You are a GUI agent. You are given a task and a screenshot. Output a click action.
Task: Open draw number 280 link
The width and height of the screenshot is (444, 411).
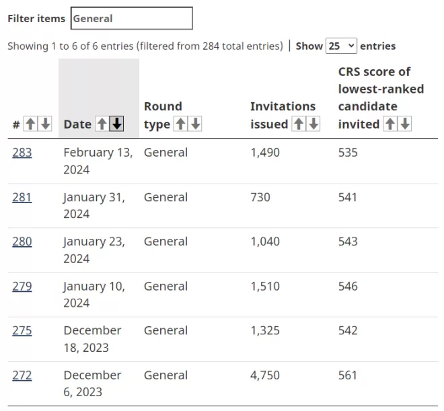click(22, 241)
